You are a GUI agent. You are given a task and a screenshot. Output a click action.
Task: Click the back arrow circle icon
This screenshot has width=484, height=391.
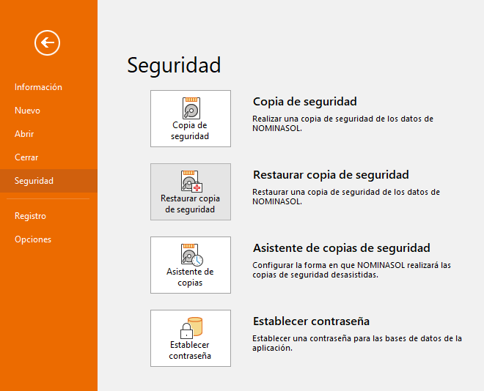(47, 42)
